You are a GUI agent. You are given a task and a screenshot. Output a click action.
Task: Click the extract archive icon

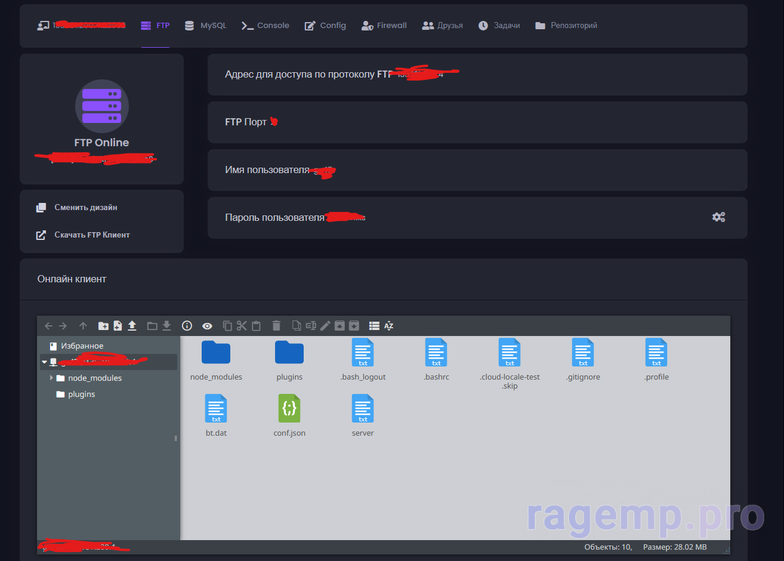[339, 326]
